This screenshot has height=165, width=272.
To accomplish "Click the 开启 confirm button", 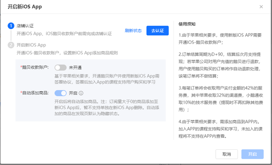I will pos(252,154).
